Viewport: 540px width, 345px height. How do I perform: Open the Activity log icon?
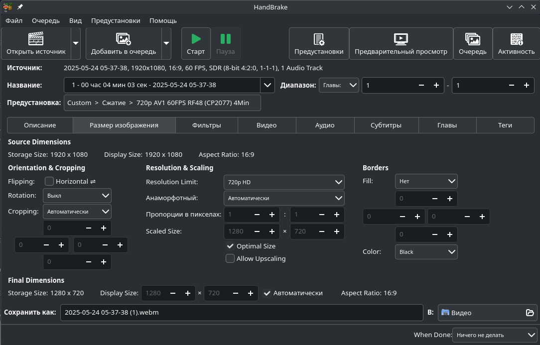[x=516, y=39]
